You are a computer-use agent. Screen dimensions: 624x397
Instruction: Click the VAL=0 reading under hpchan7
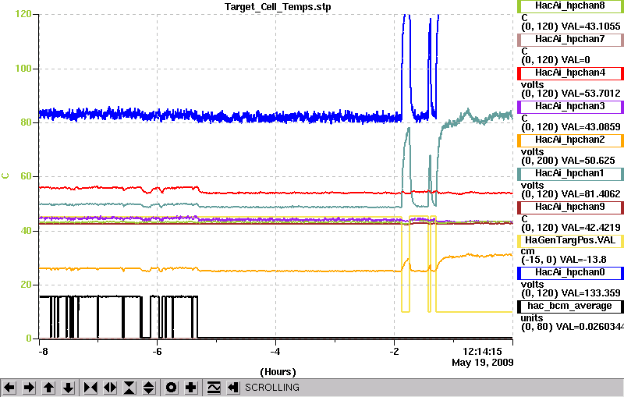(576, 60)
